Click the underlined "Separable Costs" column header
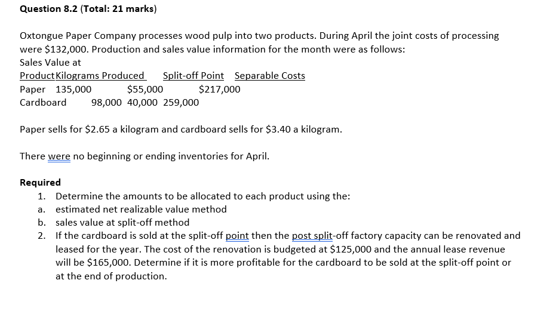This screenshot has height=314, width=559. [270, 76]
